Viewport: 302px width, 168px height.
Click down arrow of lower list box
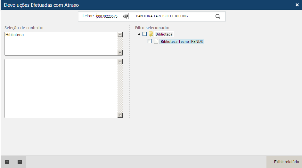pyautogui.click(x=120, y=115)
